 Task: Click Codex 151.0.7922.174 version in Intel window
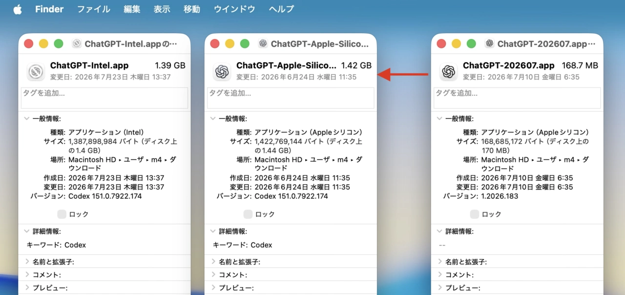click(x=105, y=196)
